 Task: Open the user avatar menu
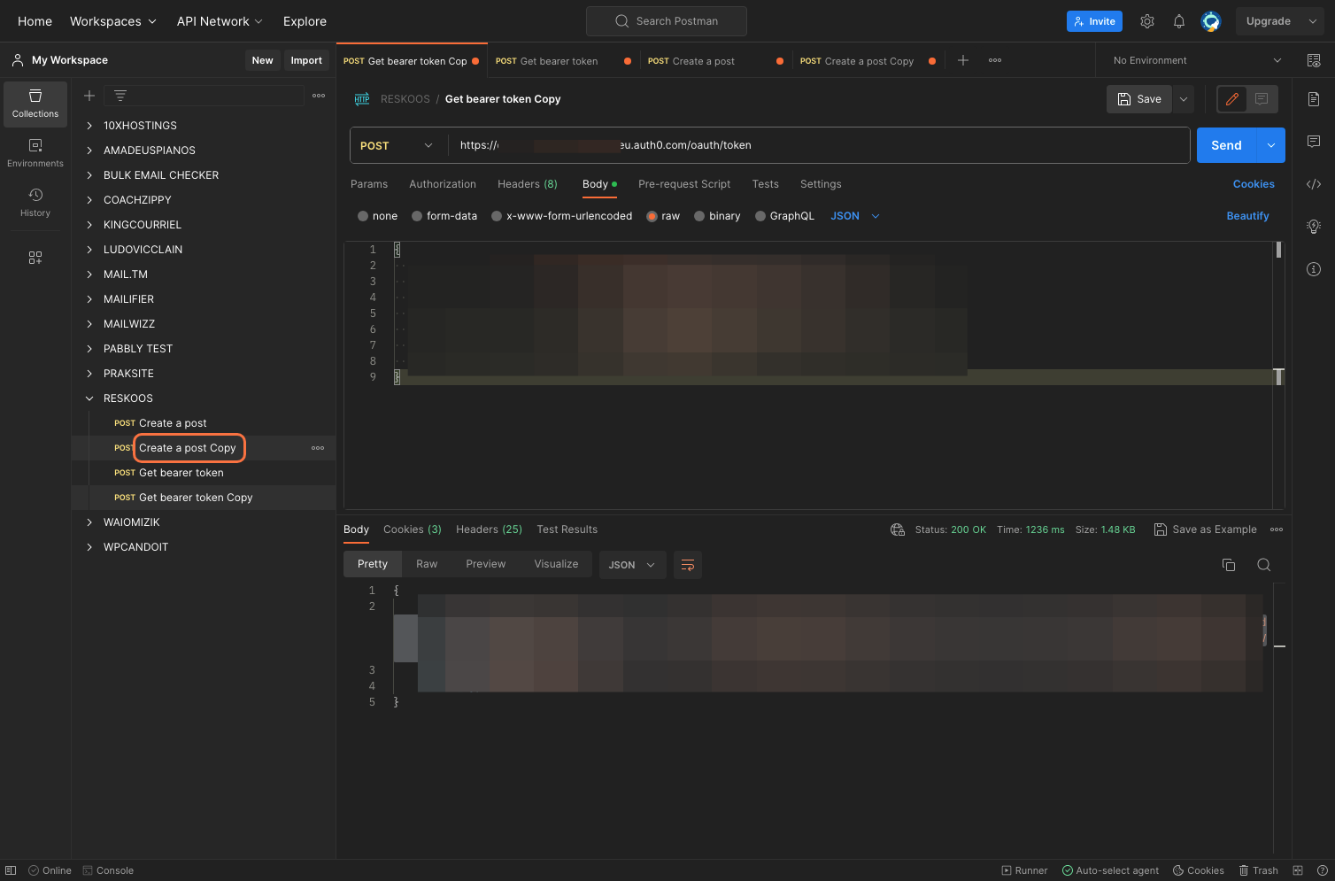tap(1211, 21)
